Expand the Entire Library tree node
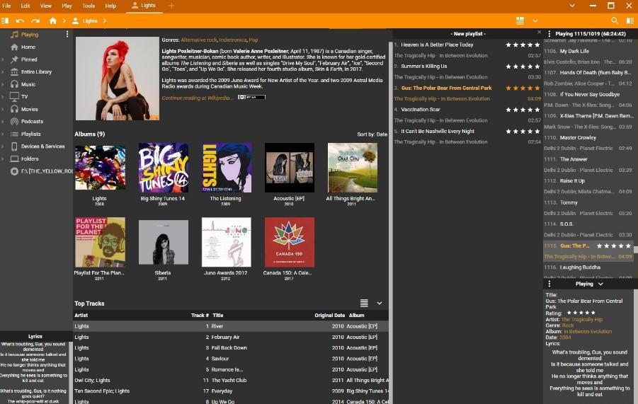 pyautogui.click(x=3, y=72)
